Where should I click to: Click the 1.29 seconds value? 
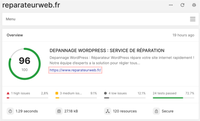pos(27,111)
